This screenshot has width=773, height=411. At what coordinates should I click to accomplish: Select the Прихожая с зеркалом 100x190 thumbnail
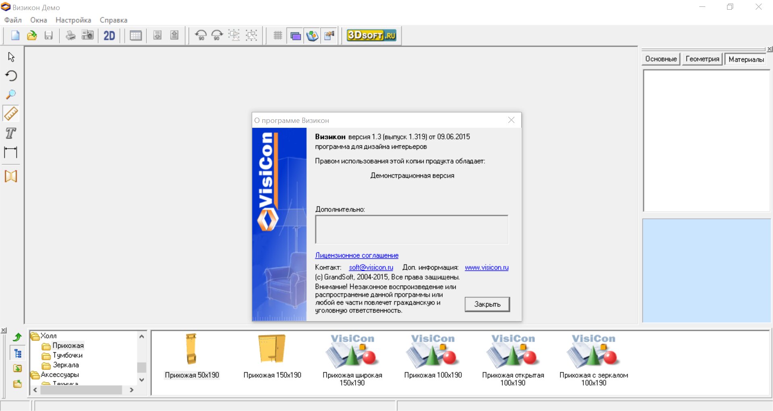pyautogui.click(x=594, y=360)
